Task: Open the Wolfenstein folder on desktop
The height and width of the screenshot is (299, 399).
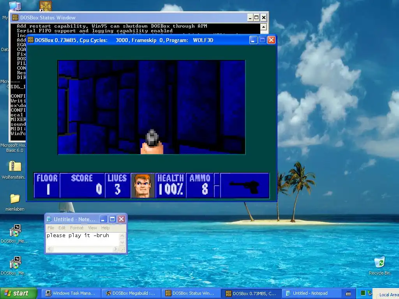Action: click(x=15, y=167)
